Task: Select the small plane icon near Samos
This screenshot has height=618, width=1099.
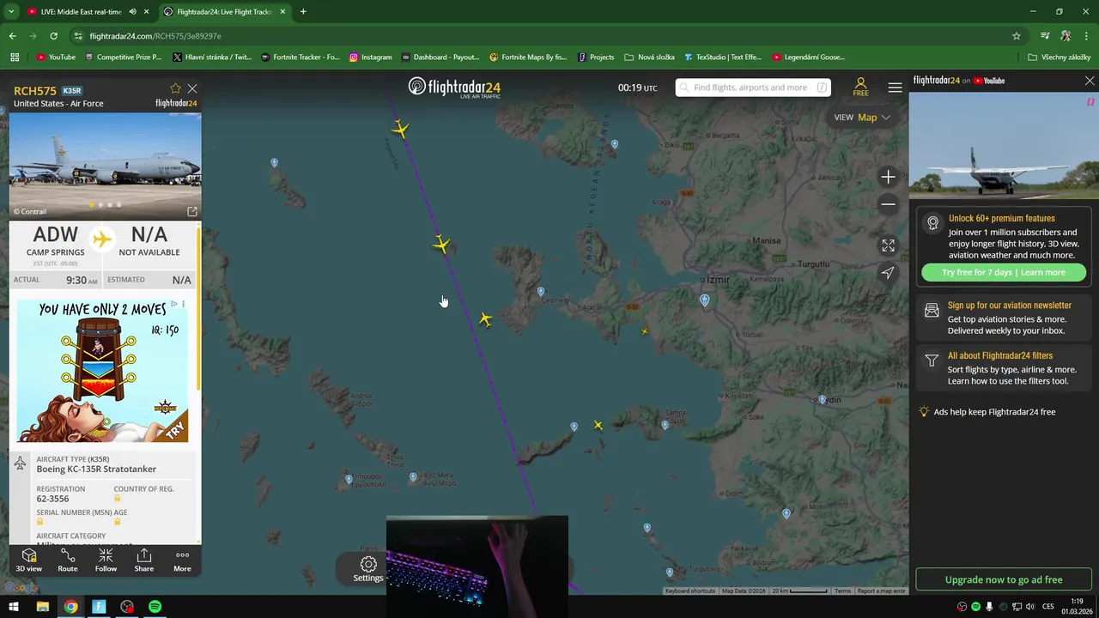Action: tap(598, 426)
